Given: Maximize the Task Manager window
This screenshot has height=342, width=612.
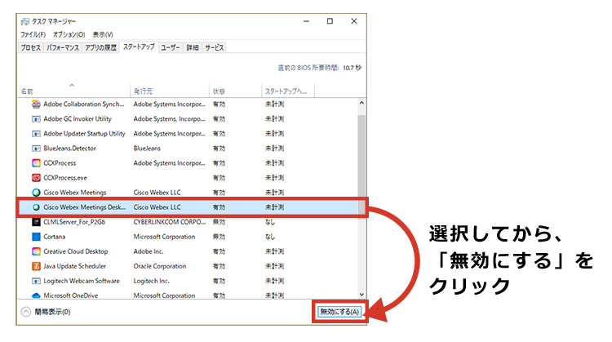Looking at the screenshot, I should tap(330, 21).
